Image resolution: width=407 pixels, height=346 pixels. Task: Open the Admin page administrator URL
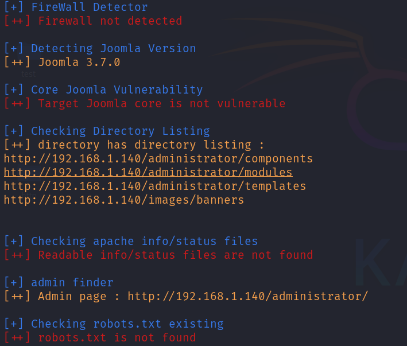(x=247, y=296)
